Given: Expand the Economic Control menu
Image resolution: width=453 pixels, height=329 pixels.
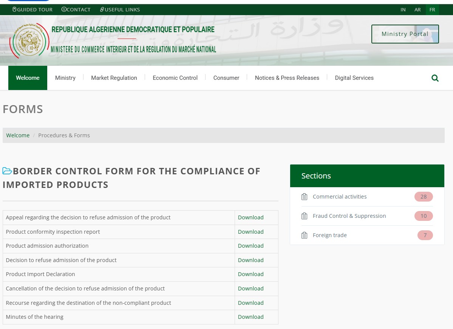Looking at the screenshot, I should [x=175, y=78].
